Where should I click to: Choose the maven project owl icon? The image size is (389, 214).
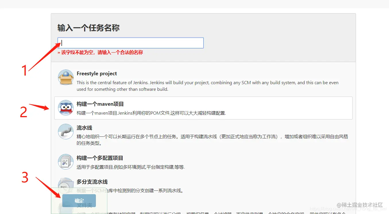coord(66,108)
